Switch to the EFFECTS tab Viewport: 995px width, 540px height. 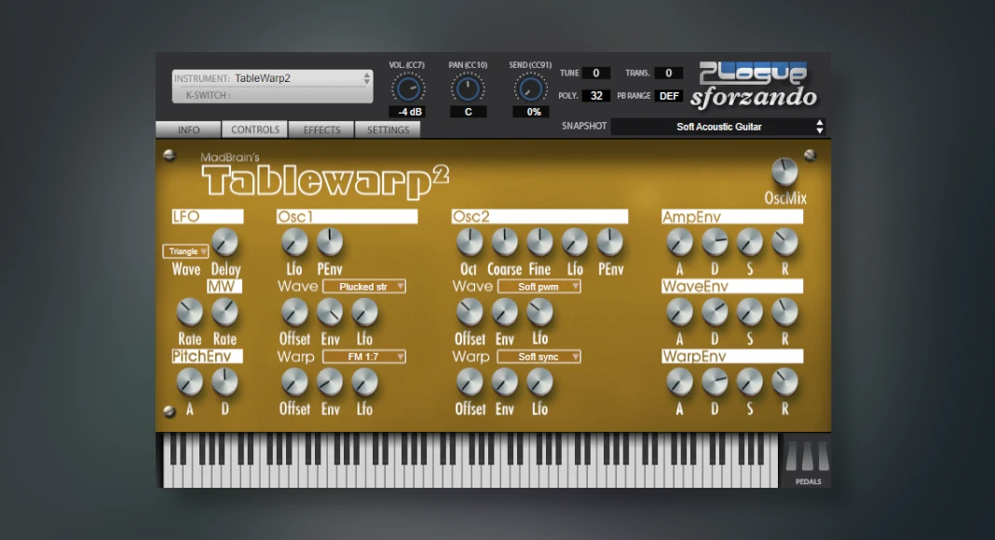tap(321, 130)
